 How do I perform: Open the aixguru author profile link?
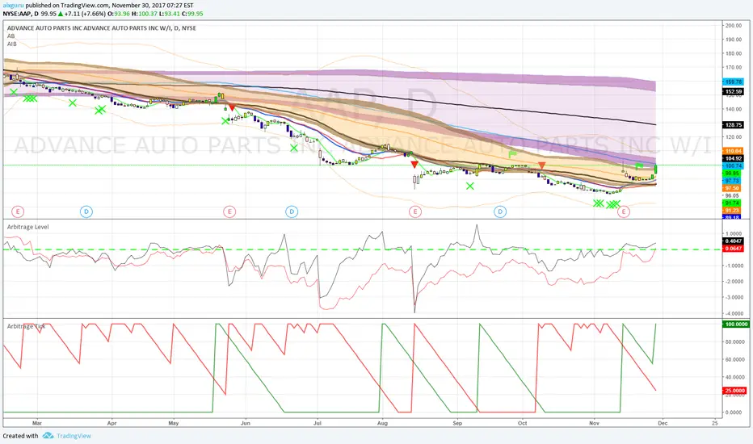(x=13, y=6)
